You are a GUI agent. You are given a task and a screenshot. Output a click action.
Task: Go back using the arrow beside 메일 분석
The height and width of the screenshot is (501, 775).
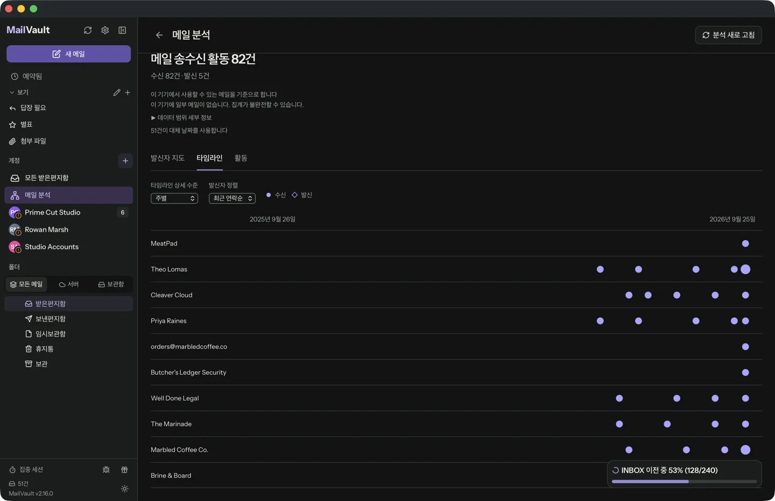pos(159,35)
